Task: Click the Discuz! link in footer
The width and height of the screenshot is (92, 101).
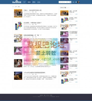Action: (x=39, y=96)
